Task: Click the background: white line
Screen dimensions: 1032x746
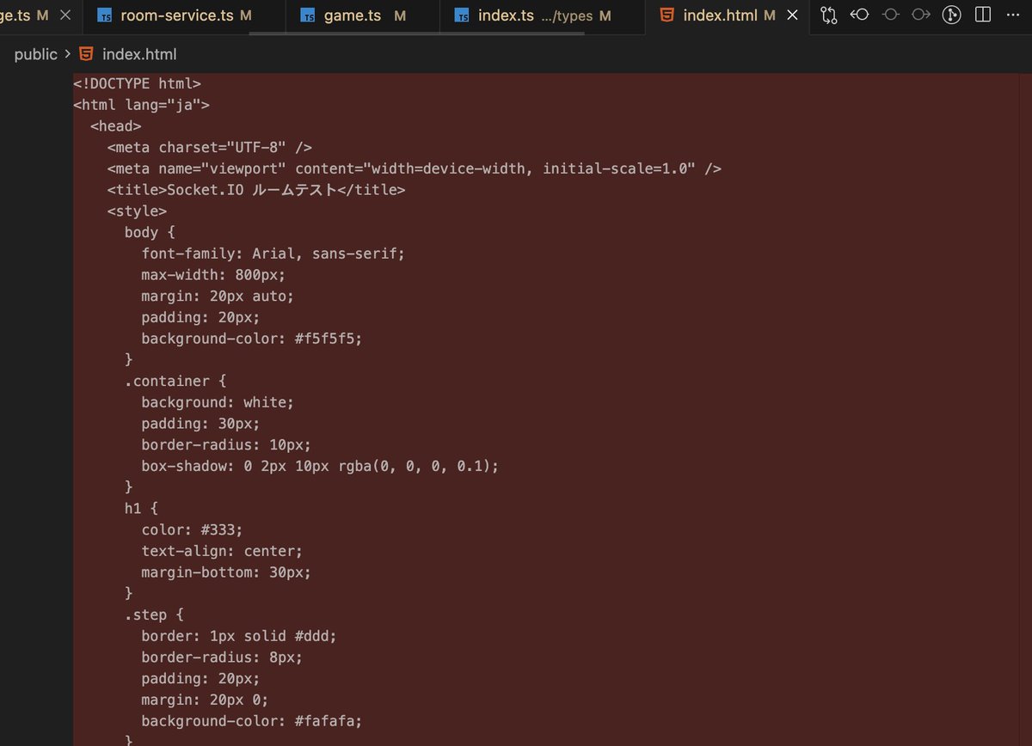Action: coord(218,402)
